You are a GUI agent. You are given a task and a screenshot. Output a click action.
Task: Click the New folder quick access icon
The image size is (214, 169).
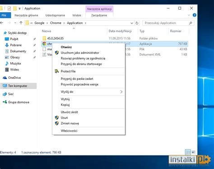[x=15, y=9]
